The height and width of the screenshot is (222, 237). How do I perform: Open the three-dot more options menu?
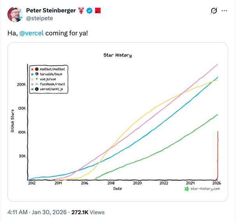click(x=224, y=11)
